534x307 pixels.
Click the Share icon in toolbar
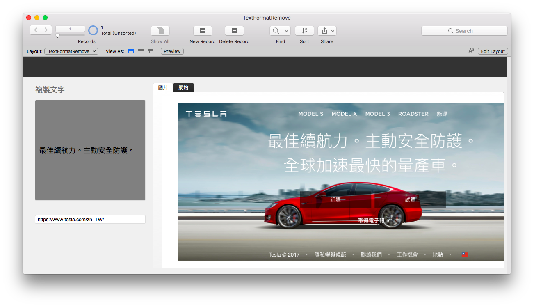pyautogui.click(x=324, y=31)
